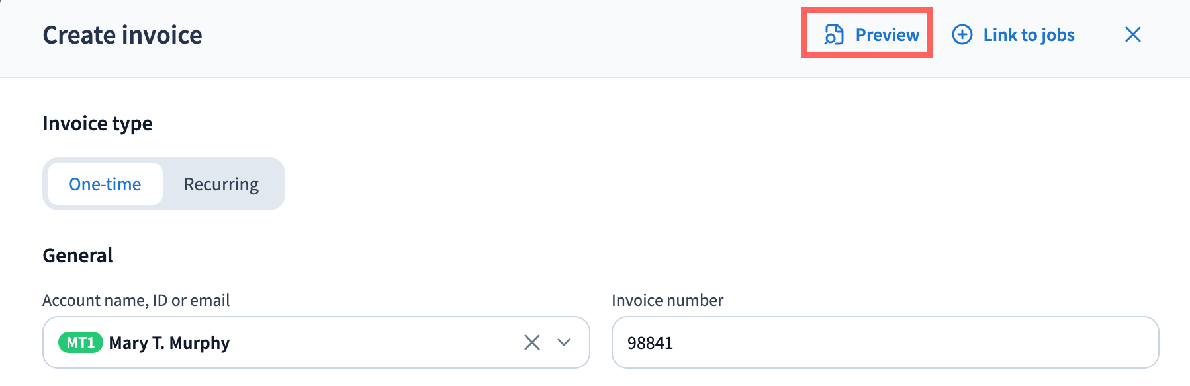Screen dimensions: 1190x386
Task: Click the "General" section heading
Action: click(77, 256)
